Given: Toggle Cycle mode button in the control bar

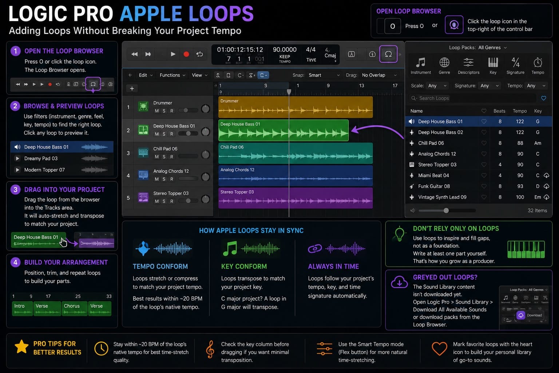Looking at the screenshot, I should (x=199, y=54).
